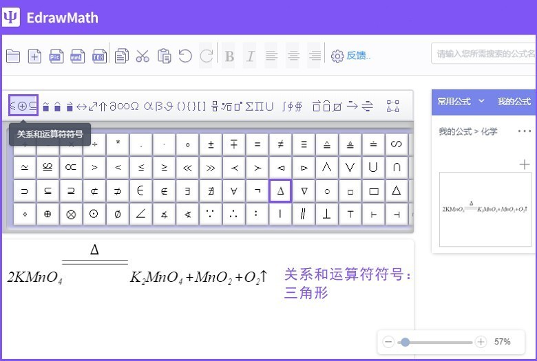Insert the proportional ∝ symbol
Viewport: 537px width, 361px height.
(70, 167)
